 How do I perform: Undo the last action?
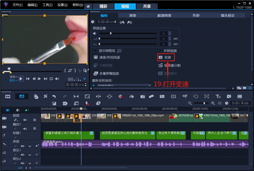click(x=54, y=96)
